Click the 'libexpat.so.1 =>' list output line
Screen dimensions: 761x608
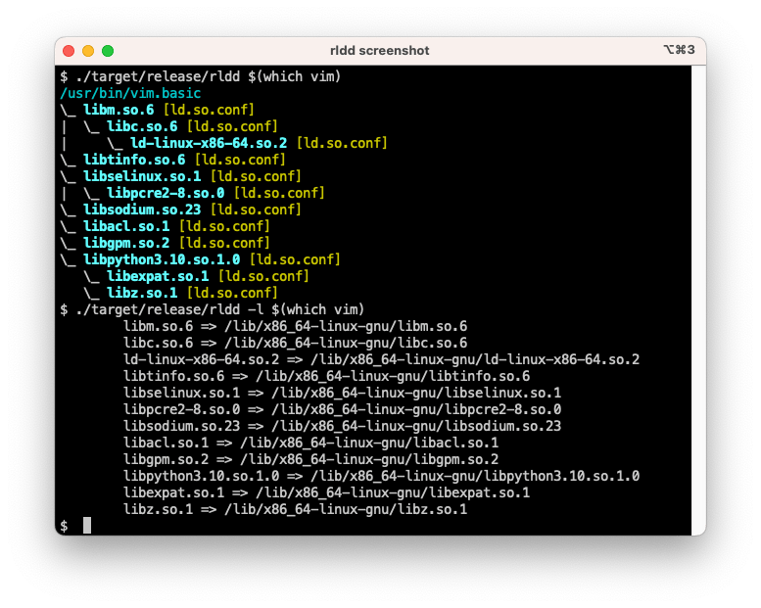point(326,492)
